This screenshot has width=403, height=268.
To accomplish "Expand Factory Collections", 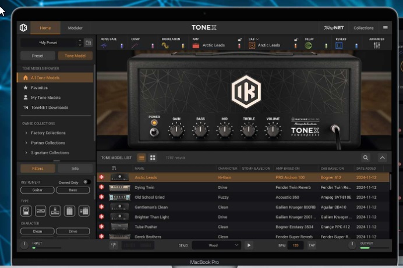I will 26,133.
